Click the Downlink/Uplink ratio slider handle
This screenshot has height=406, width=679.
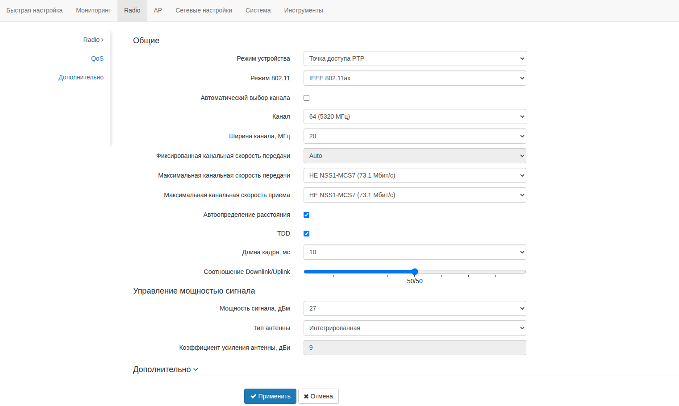click(x=415, y=272)
